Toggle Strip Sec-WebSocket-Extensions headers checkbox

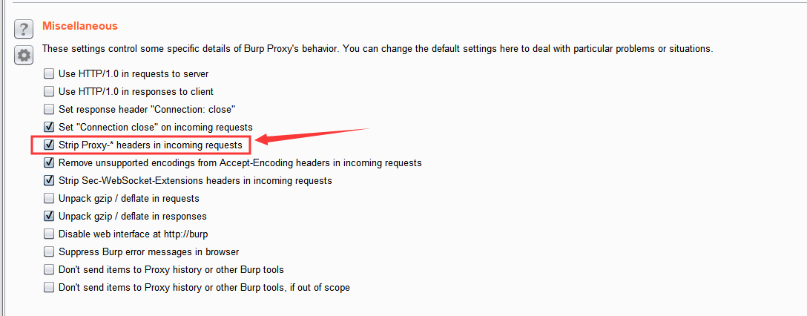(49, 180)
